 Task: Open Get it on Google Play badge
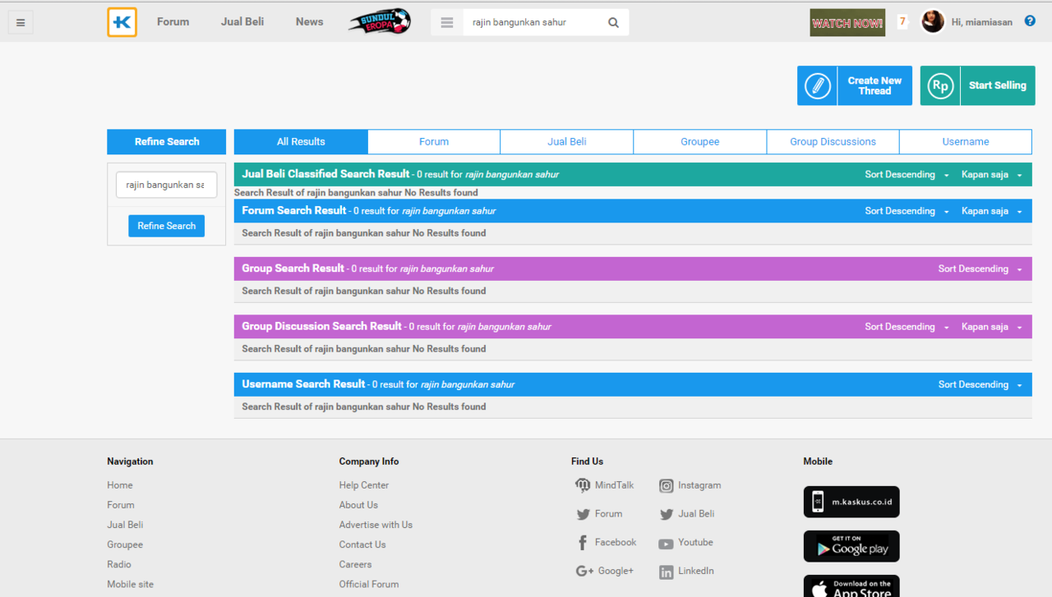tap(851, 546)
